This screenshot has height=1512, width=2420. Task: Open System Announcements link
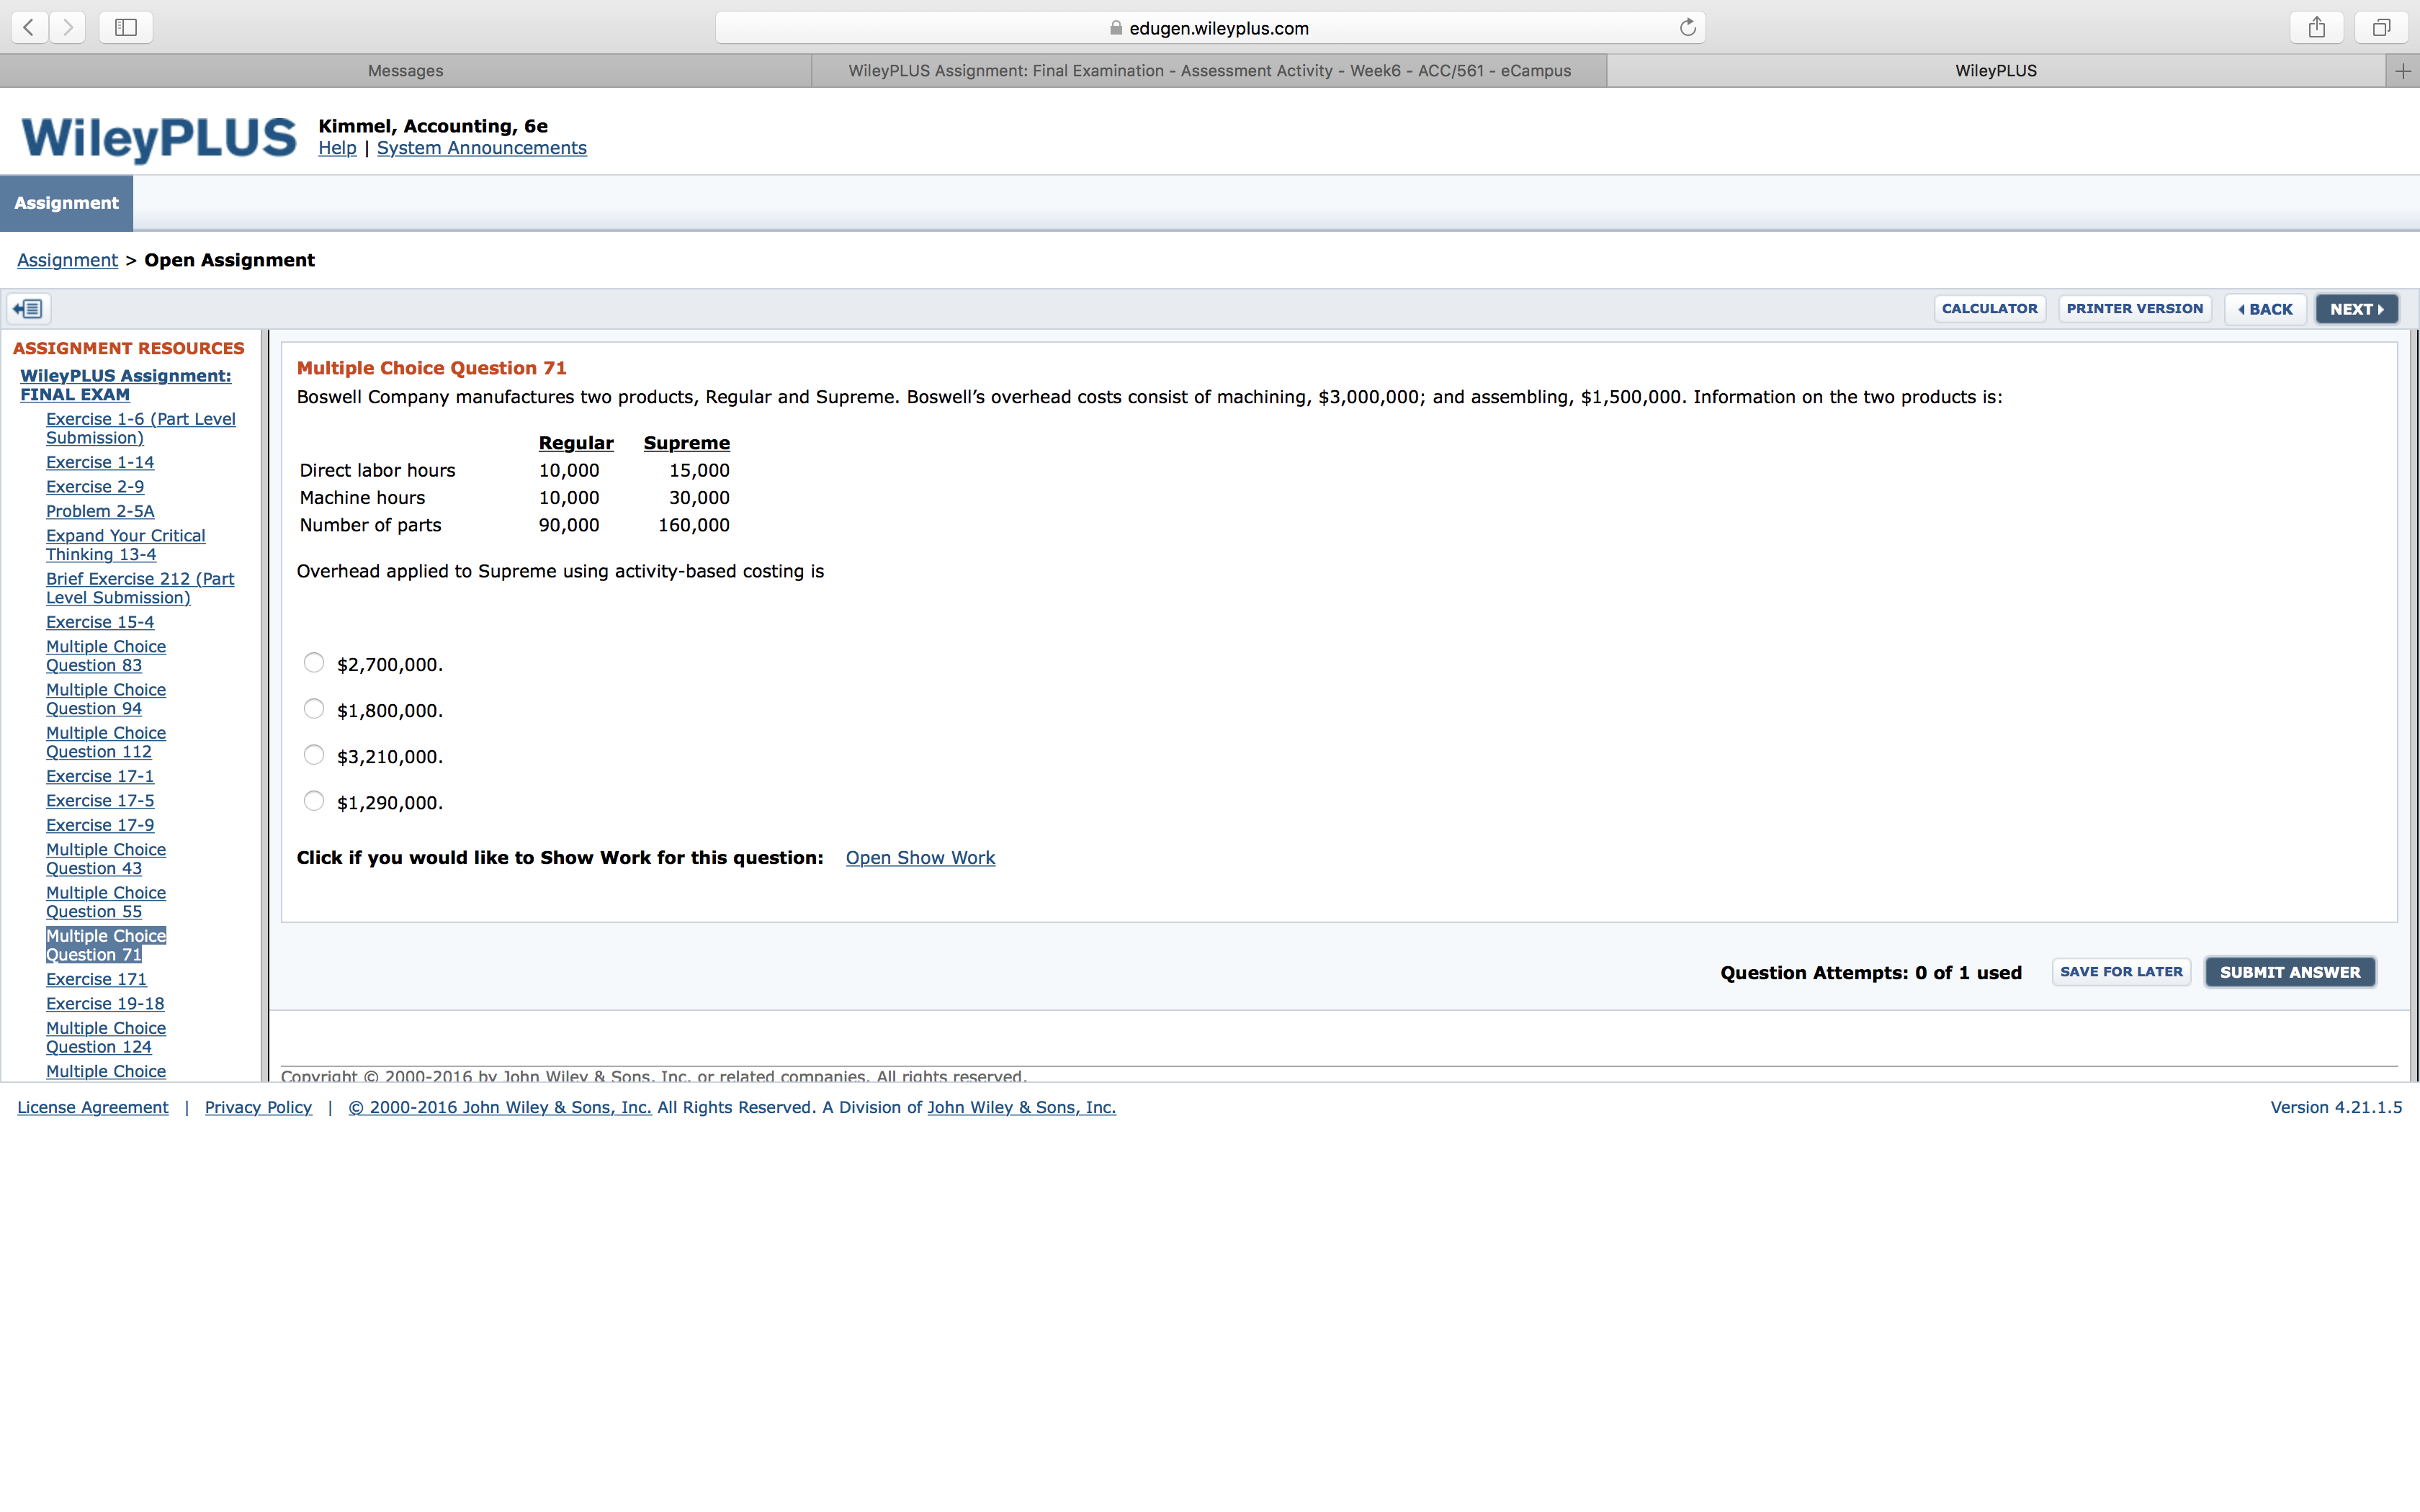[482, 148]
